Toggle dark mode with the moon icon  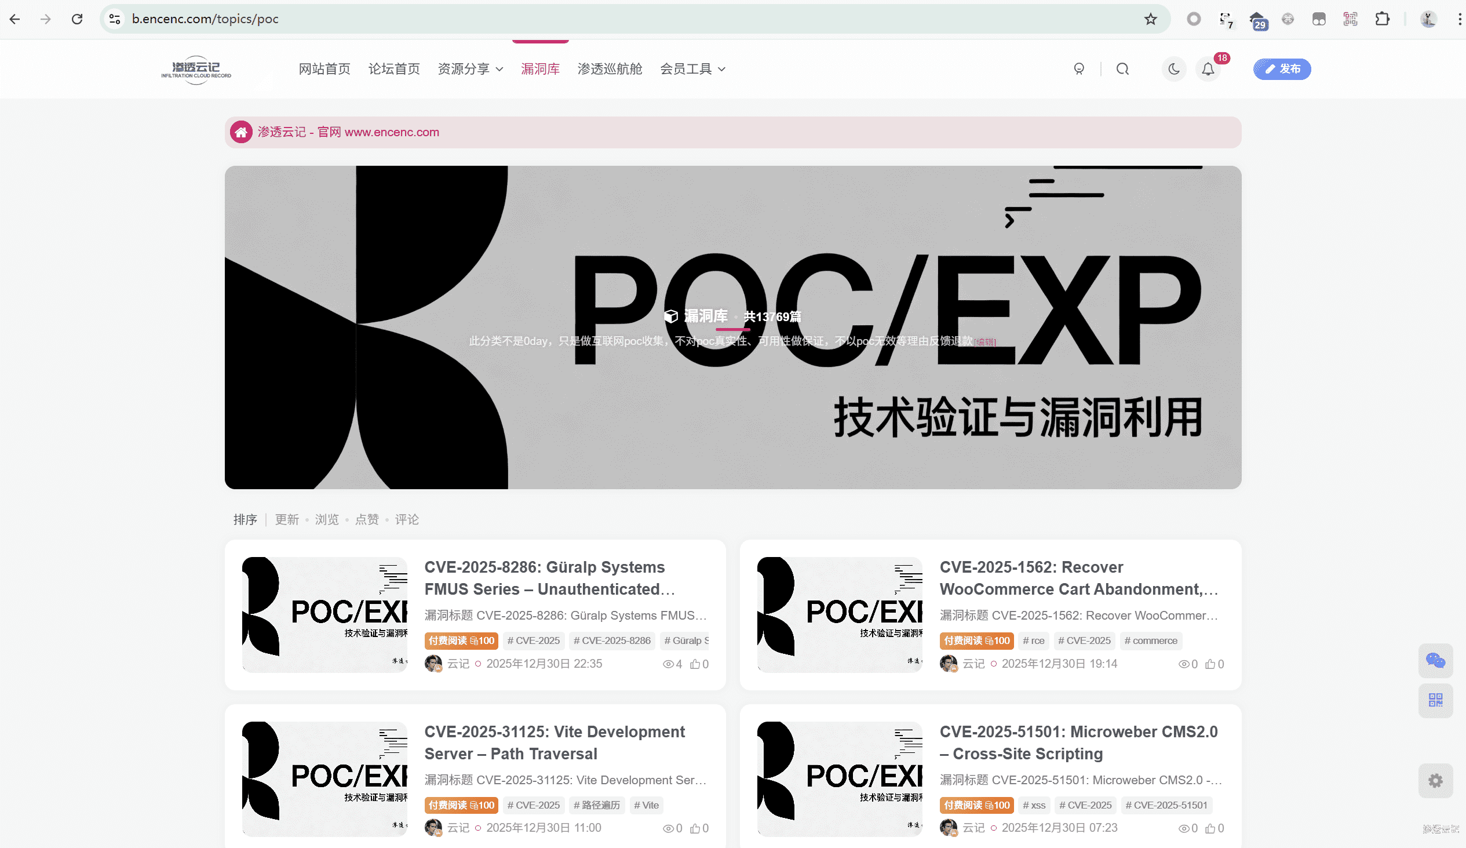click(x=1173, y=68)
